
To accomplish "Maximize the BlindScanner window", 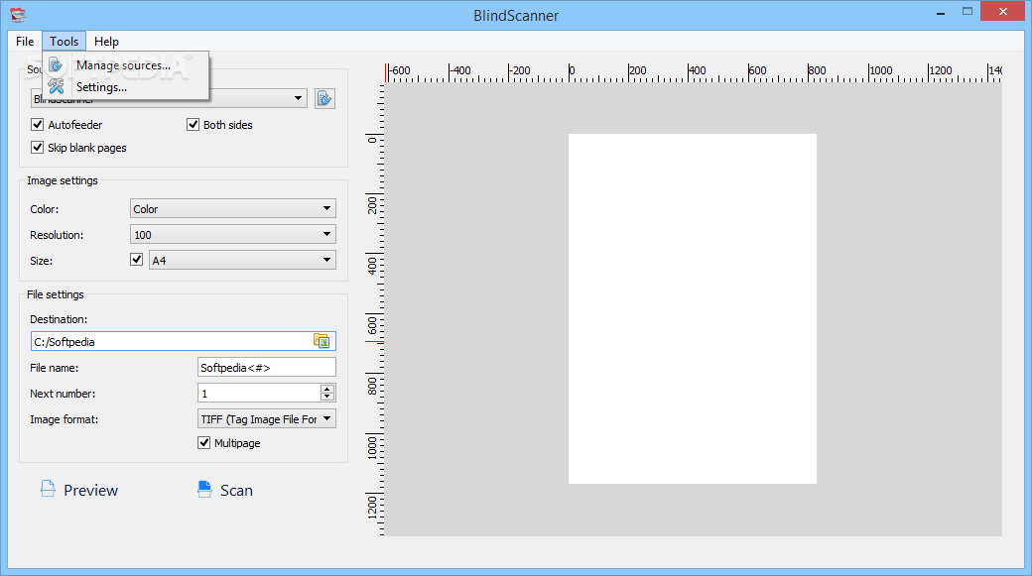I will (967, 12).
